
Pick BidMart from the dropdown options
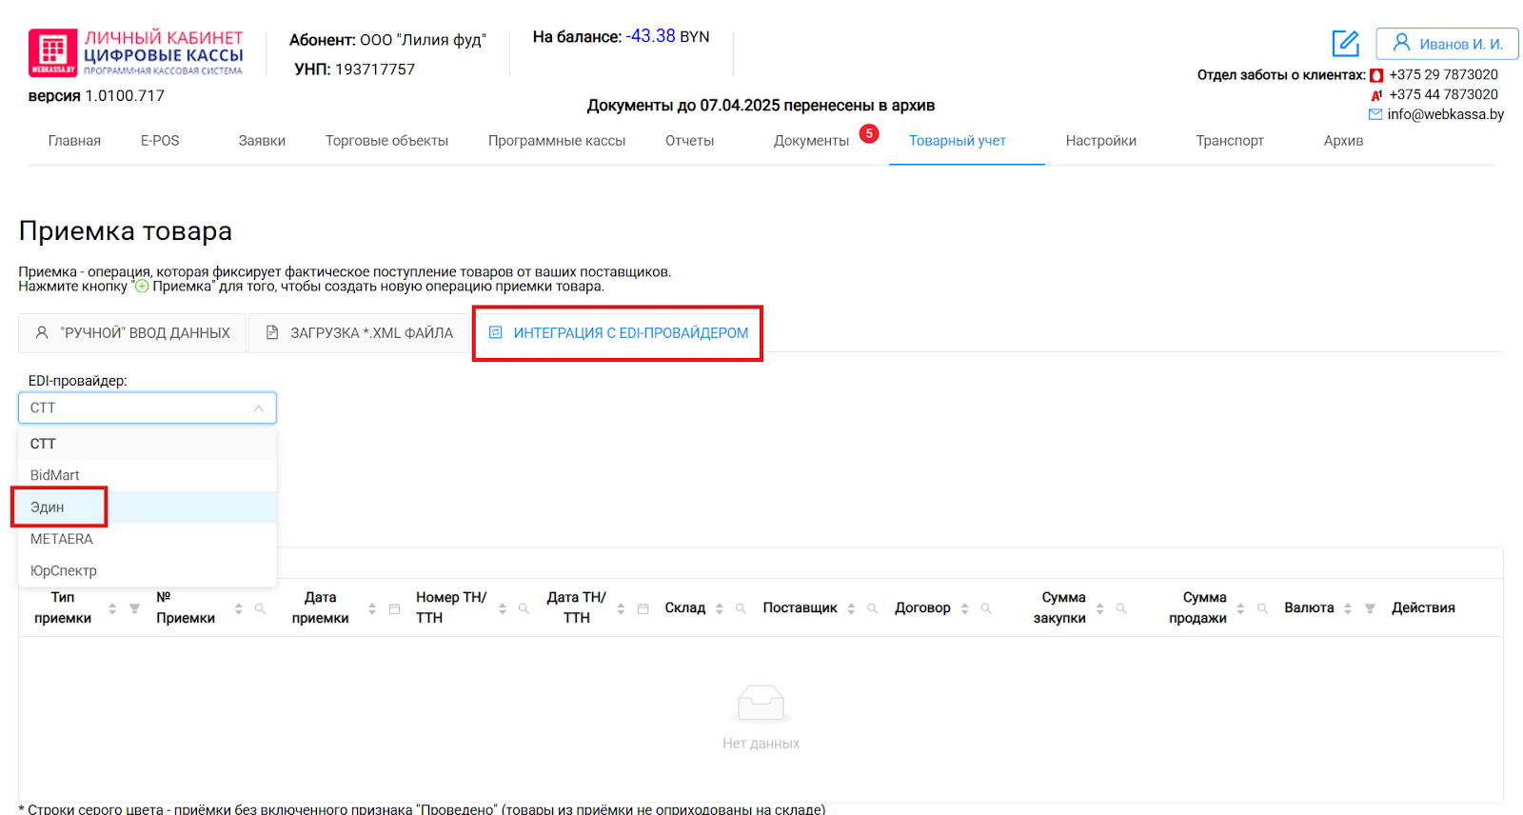coord(55,475)
